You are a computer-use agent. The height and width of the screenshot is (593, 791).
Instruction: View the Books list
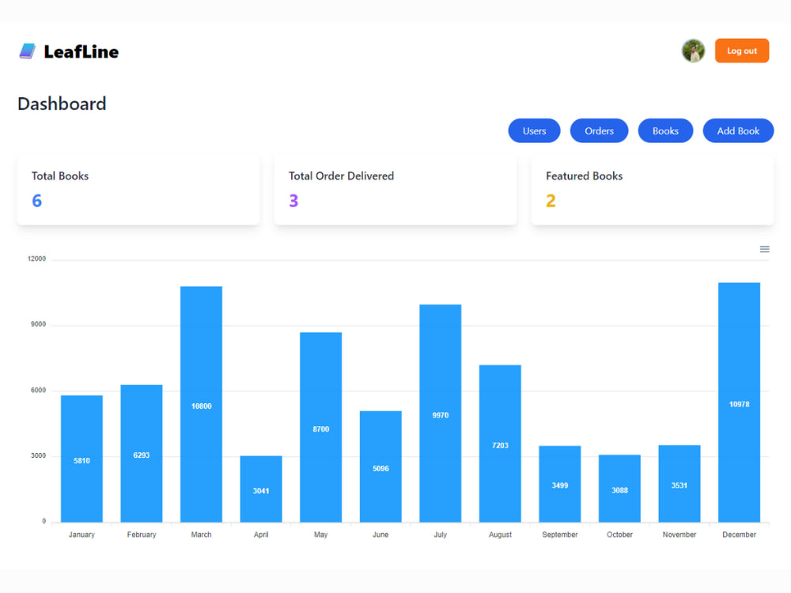click(x=665, y=130)
